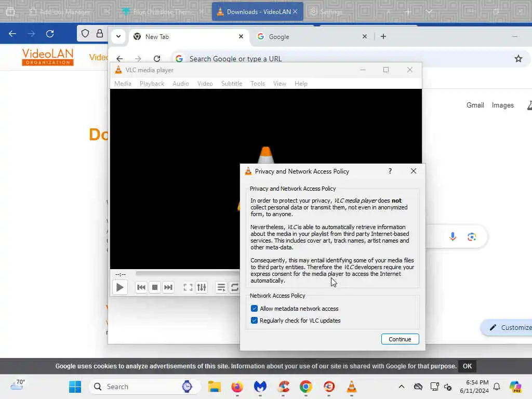The image size is (532, 399).
Task: Click the next media button in VLC
Action: tap(168, 287)
